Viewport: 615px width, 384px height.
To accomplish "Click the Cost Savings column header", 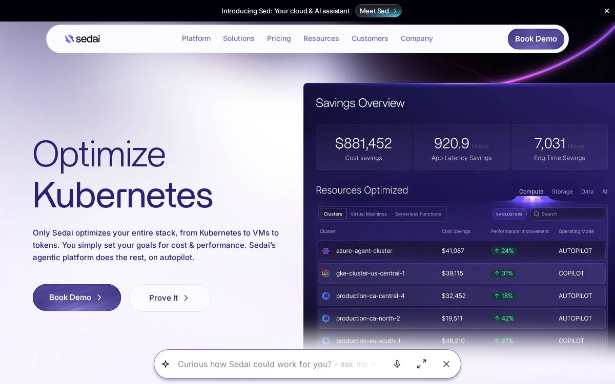I will coord(456,231).
